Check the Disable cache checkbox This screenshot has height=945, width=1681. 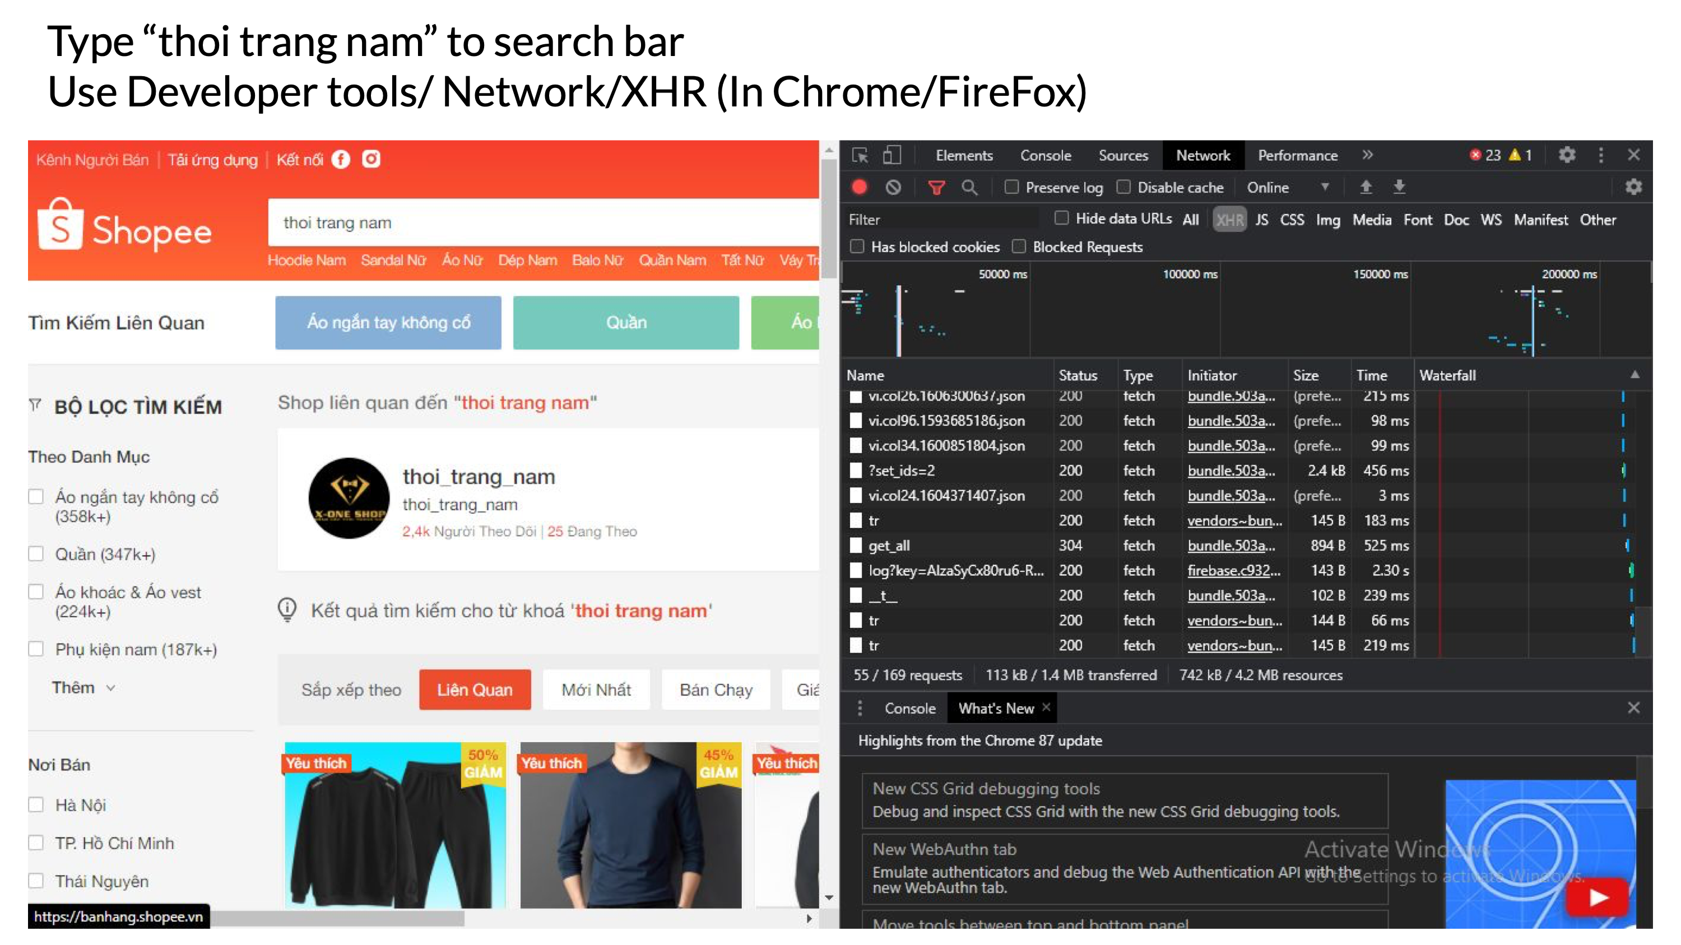click(1123, 187)
